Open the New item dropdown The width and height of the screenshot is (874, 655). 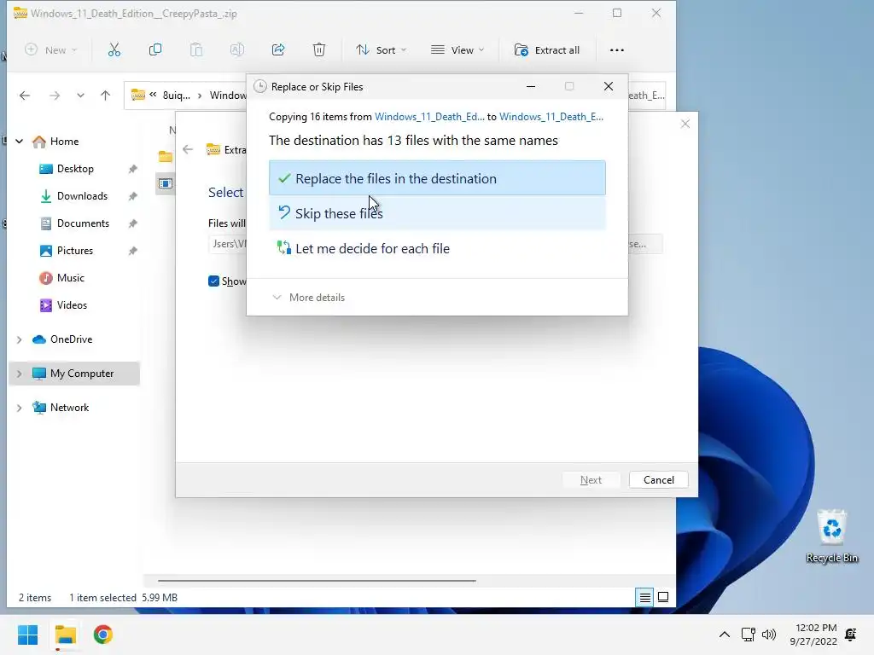click(x=51, y=50)
